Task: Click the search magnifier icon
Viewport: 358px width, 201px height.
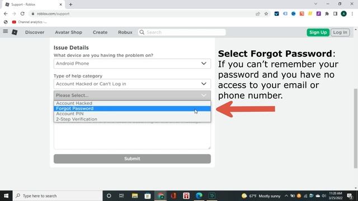Action: pos(142,32)
